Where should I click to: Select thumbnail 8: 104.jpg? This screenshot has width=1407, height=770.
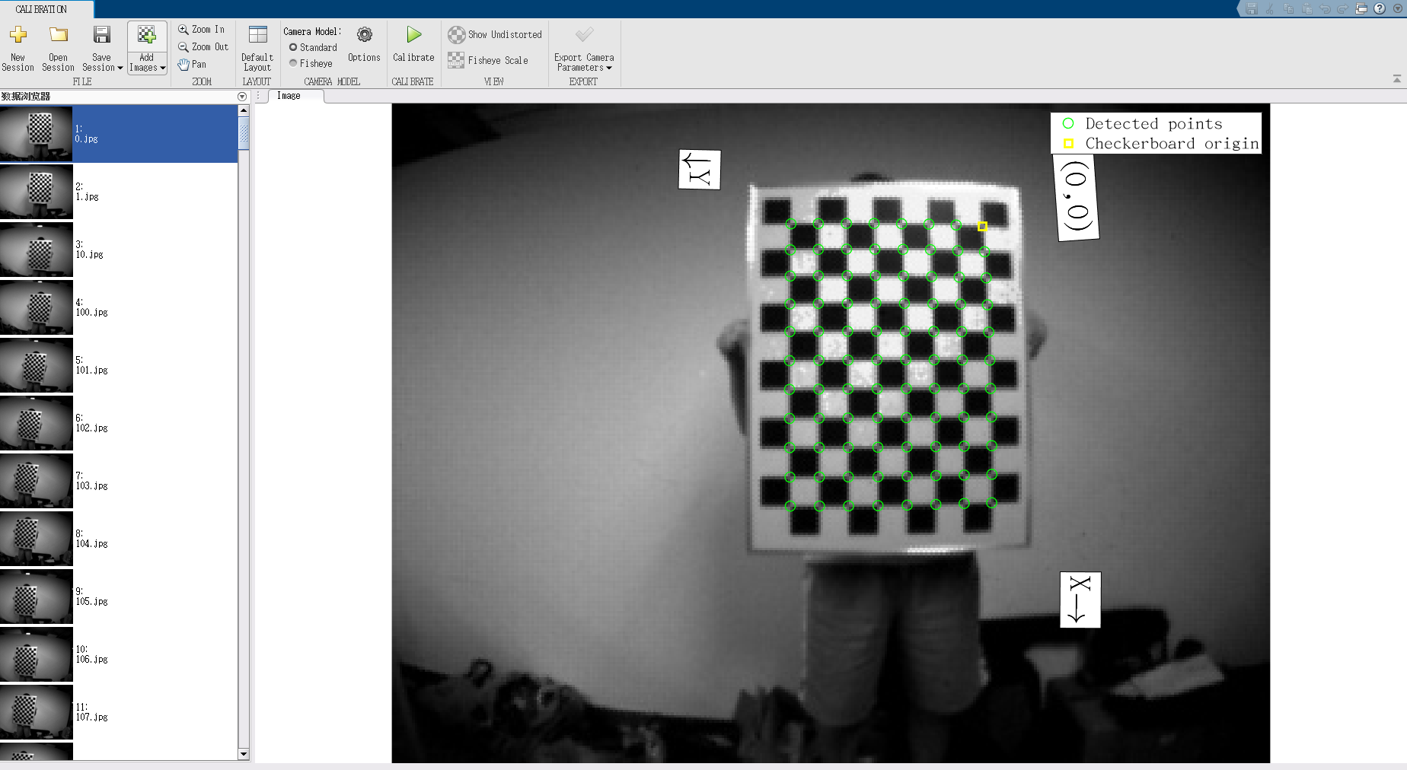pos(119,539)
